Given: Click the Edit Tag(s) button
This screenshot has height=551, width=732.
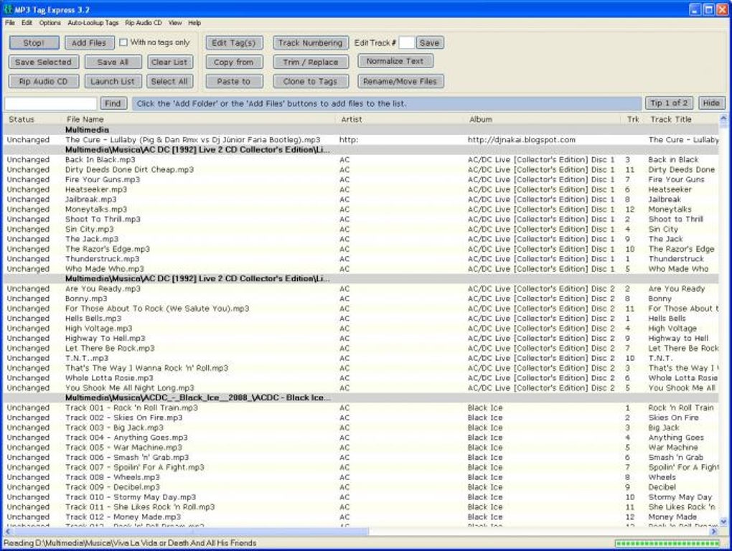Looking at the screenshot, I should pos(234,43).
